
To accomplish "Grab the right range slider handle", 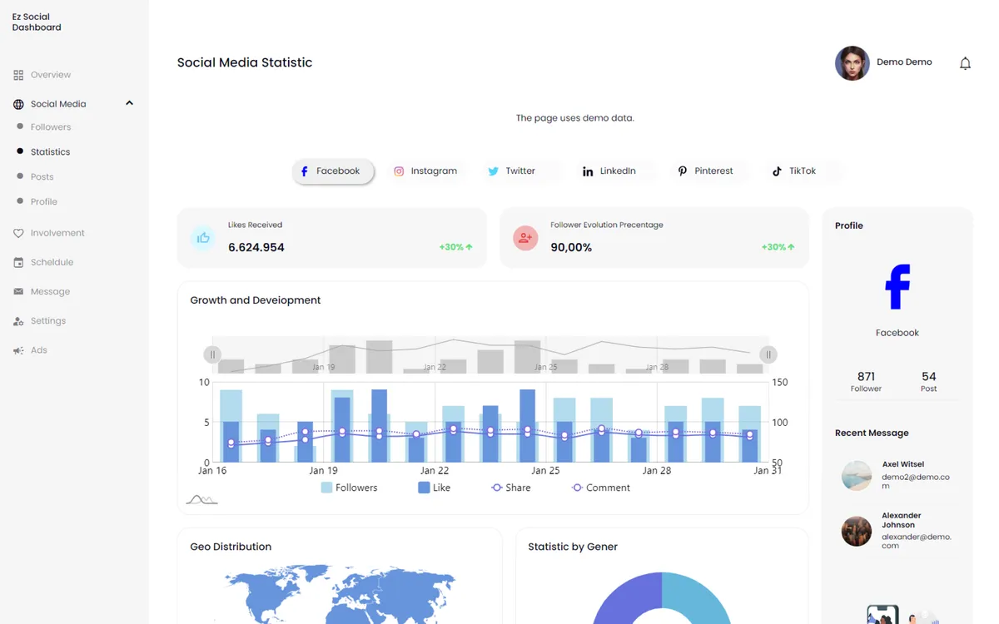I will point(768,354).
